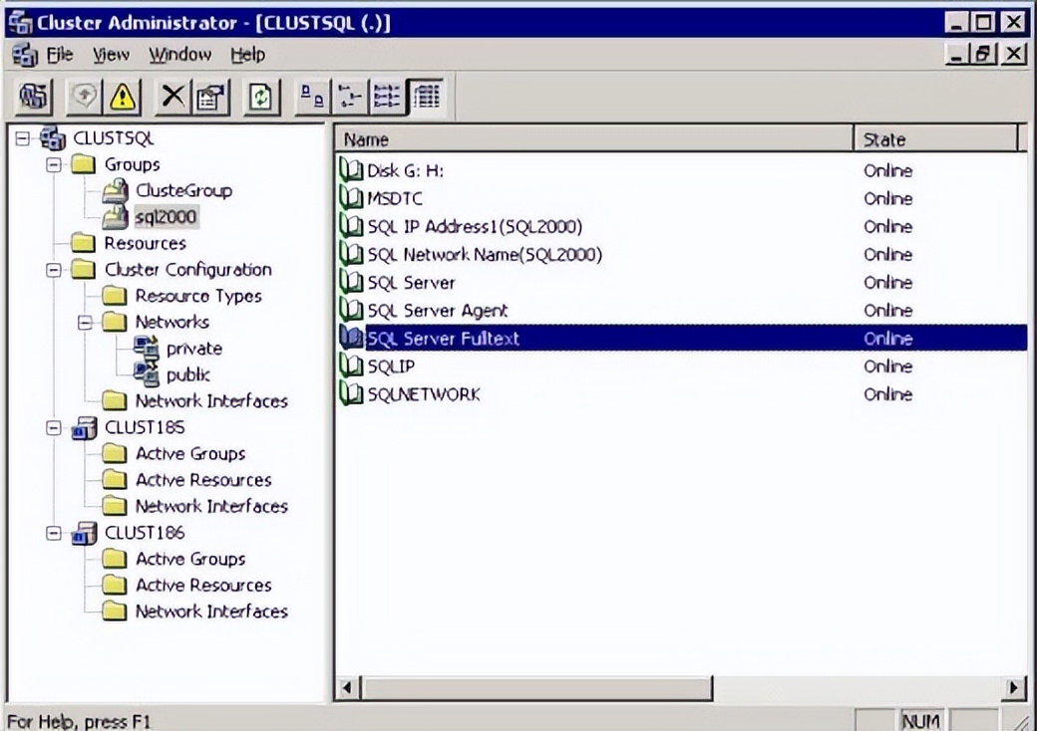
Task: Switch to Small Icons view
Action: click(x=349, y=97)
